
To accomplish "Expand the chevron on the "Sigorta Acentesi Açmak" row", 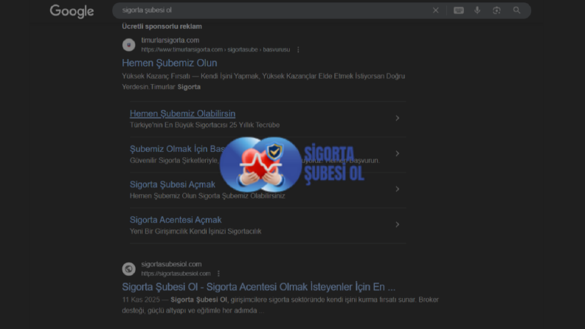I will (x=398, y=224).
